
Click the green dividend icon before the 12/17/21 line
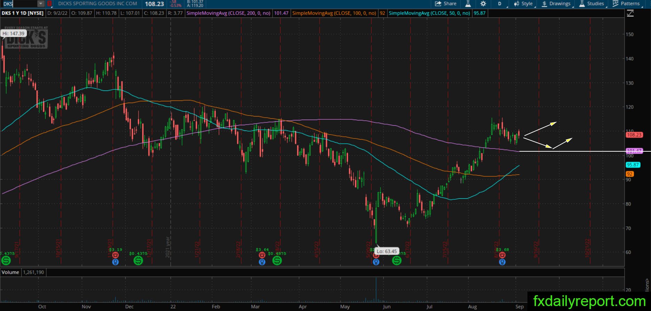[138, 260]
